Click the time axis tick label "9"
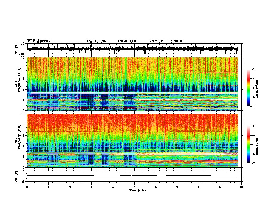 [220, 187]
